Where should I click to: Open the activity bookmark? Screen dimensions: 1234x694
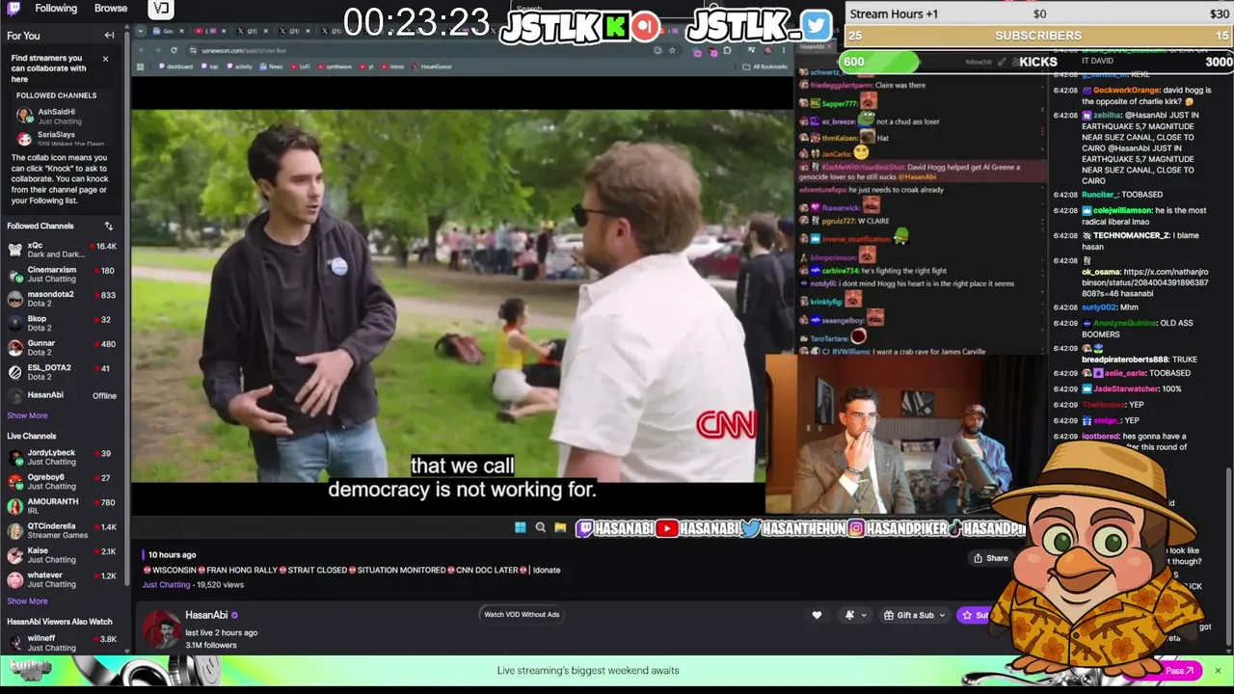(239, 67)
